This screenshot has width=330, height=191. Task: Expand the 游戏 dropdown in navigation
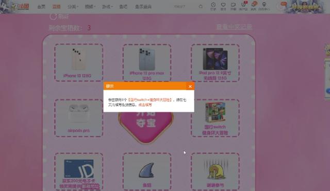pos(107,7)
